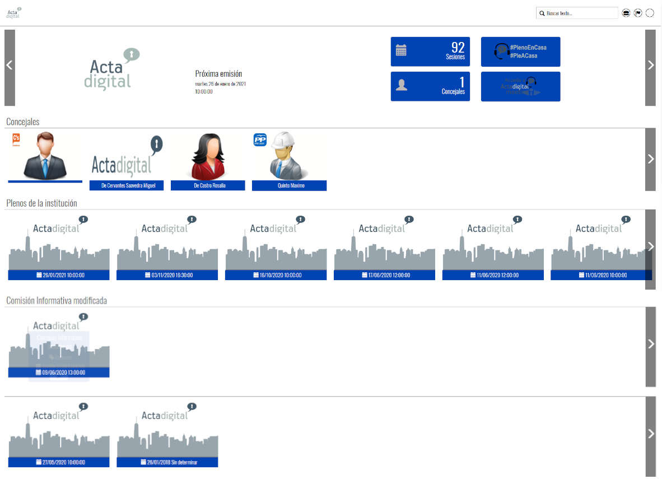Open the 92 Sesiones calendar tile
The height and width of the screenshot is (479, 662).
pyautogui.click(x=430, y=52)
